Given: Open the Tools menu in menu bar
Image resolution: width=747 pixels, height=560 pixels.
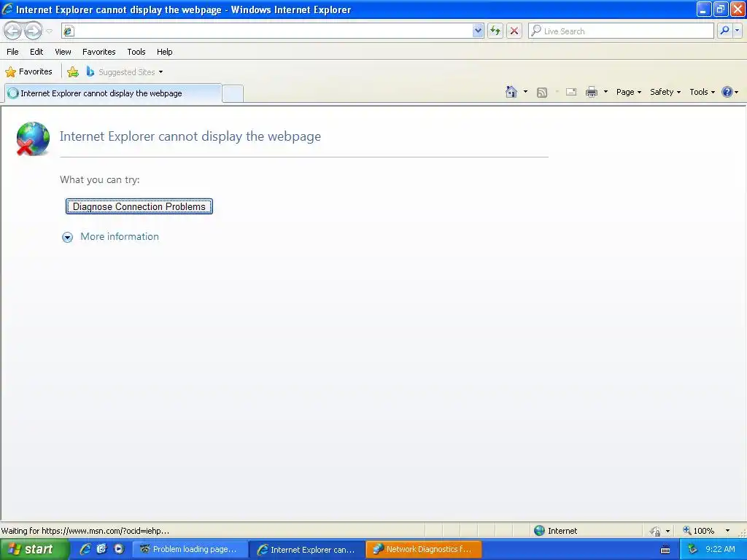Looking at the screenshot, I should coord(136,52).
